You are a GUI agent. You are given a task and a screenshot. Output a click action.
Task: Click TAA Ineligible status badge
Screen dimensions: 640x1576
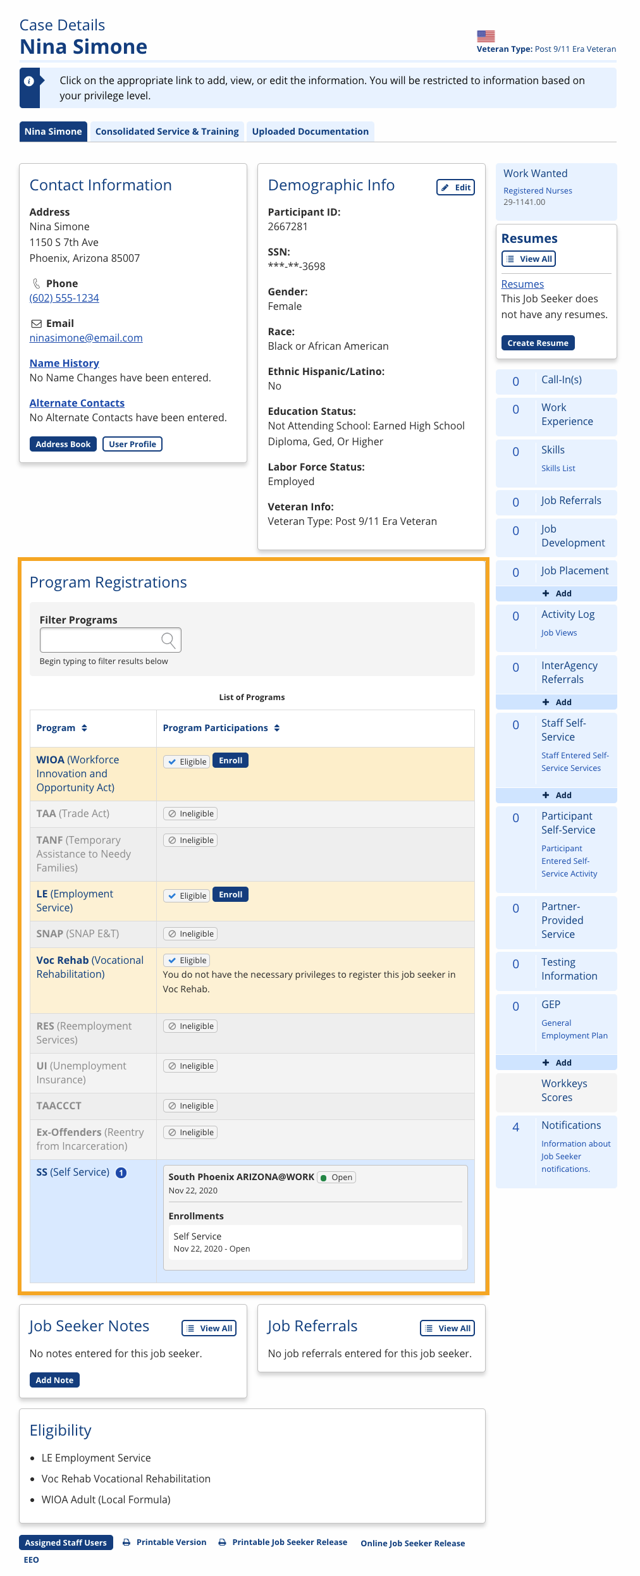click(x=190, y=814)
